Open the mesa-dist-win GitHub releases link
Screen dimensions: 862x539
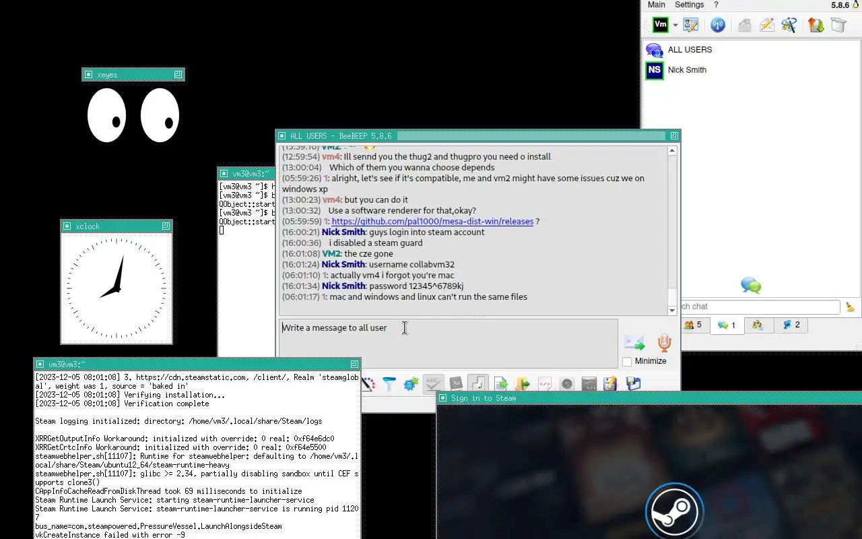(x=432, y=222)
